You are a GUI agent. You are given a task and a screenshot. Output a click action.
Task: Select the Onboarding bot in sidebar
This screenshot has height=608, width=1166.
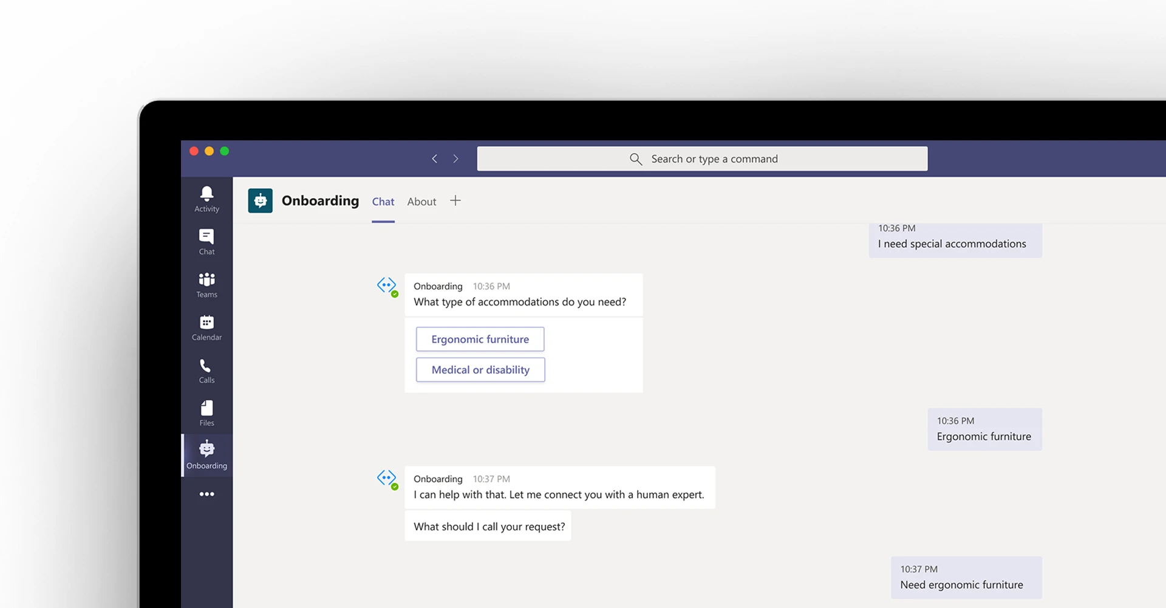(206, 454)
